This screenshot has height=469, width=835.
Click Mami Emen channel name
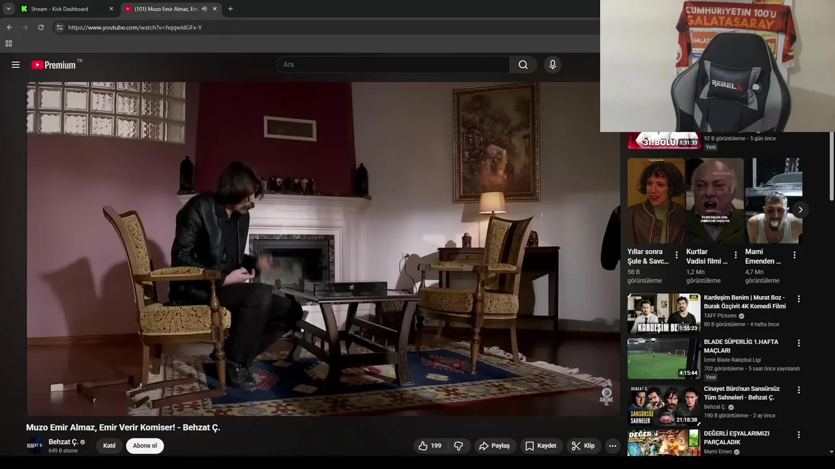coord(718,451)
